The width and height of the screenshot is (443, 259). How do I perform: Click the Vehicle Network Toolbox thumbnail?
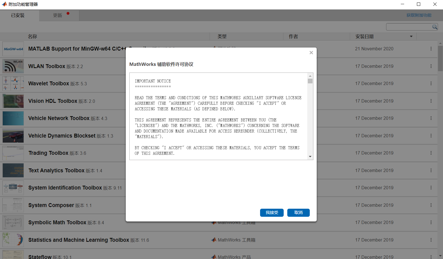(x=13, y=118)
